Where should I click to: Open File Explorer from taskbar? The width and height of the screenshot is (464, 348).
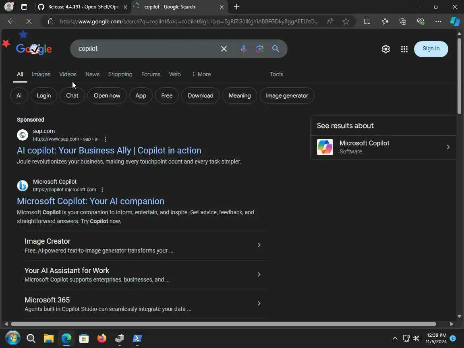tap(48, 338)
